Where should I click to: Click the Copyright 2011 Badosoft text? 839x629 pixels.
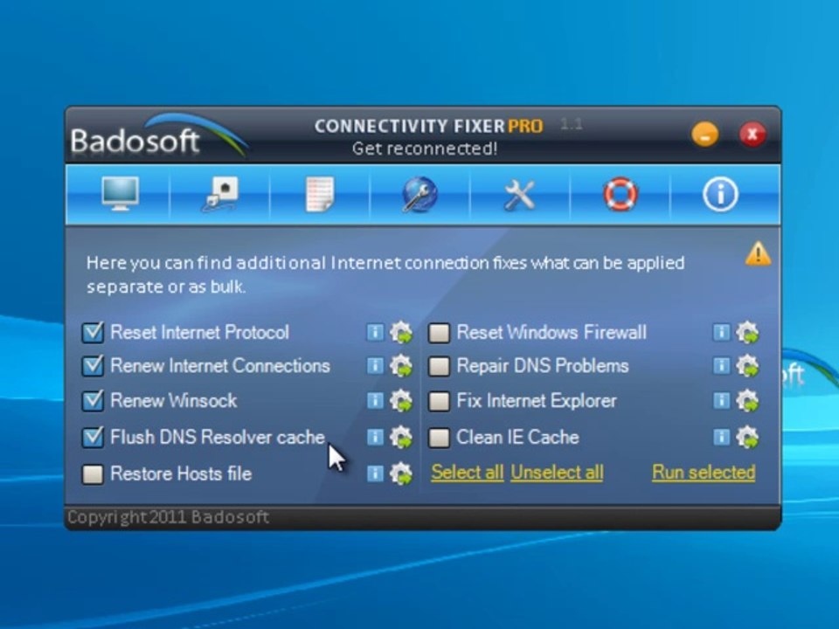(x=168, y=517)
